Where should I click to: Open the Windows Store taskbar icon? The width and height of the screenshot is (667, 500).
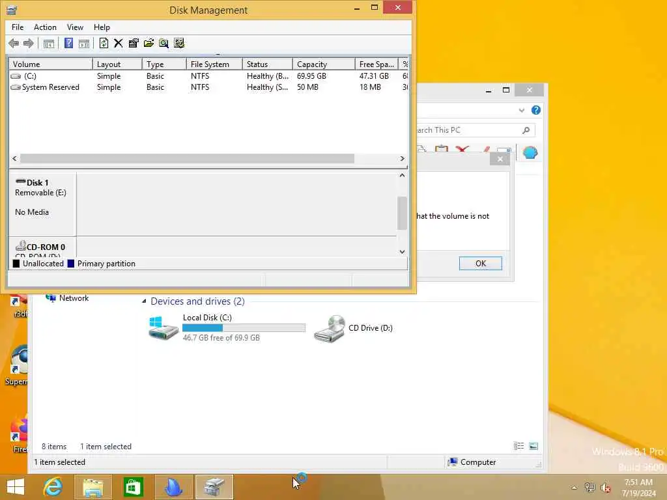click(x=133, y=487)
